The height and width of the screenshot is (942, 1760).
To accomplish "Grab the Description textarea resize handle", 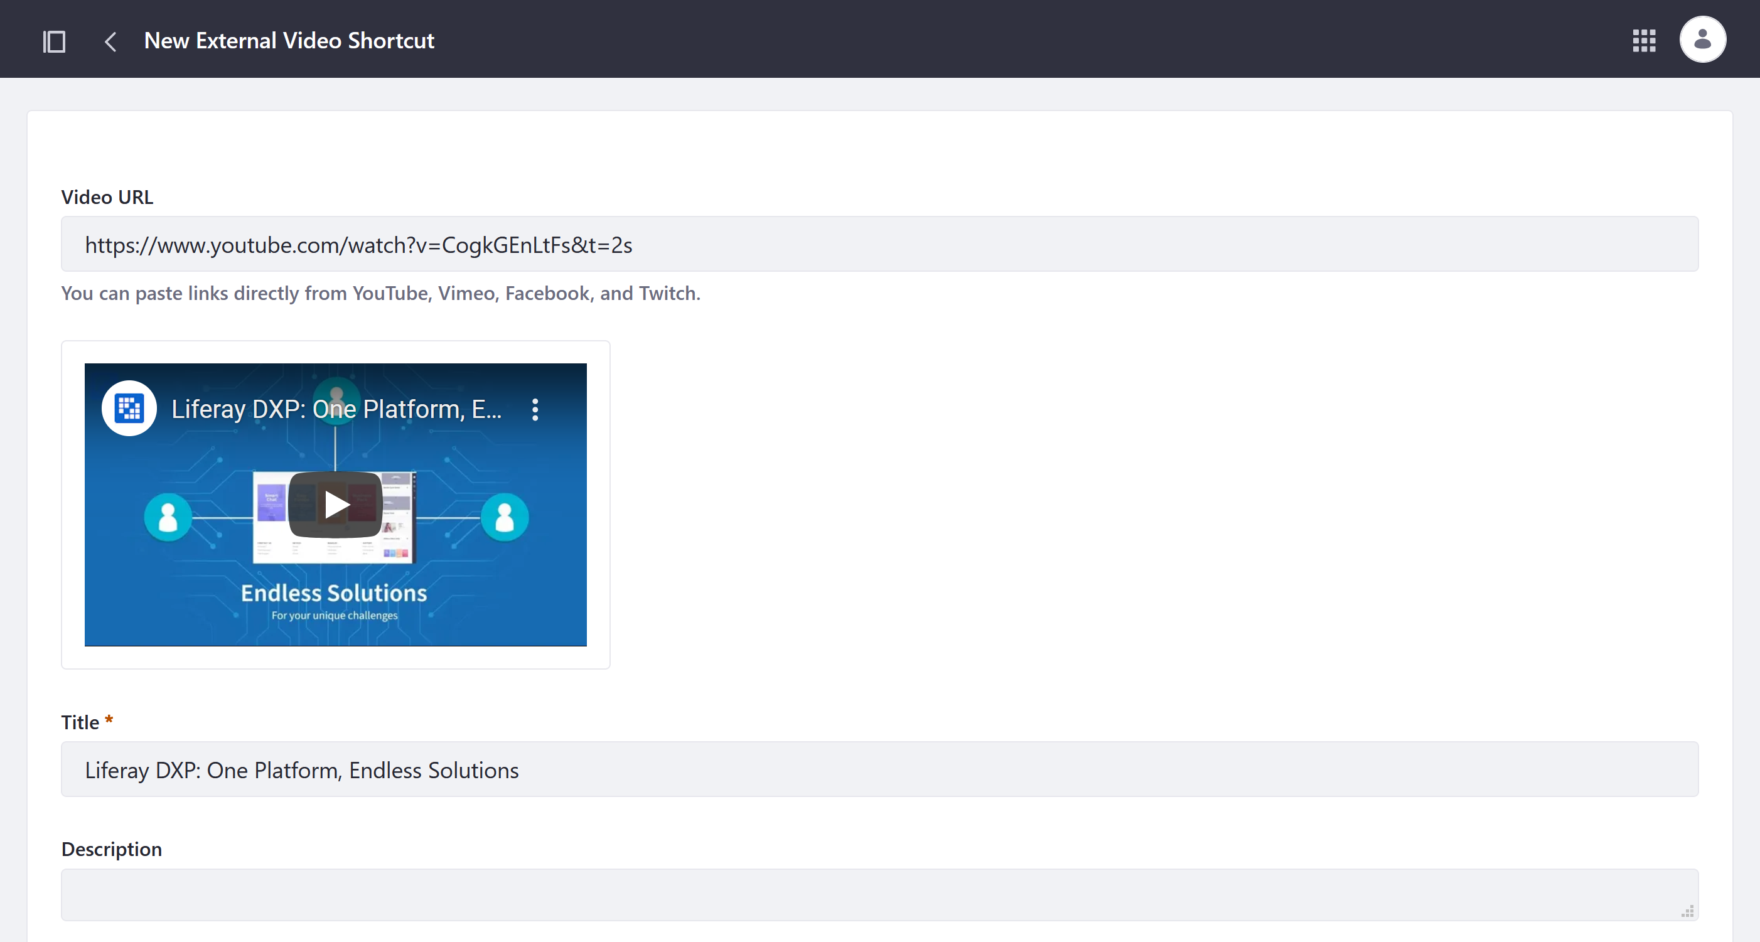I will 1687,911.
